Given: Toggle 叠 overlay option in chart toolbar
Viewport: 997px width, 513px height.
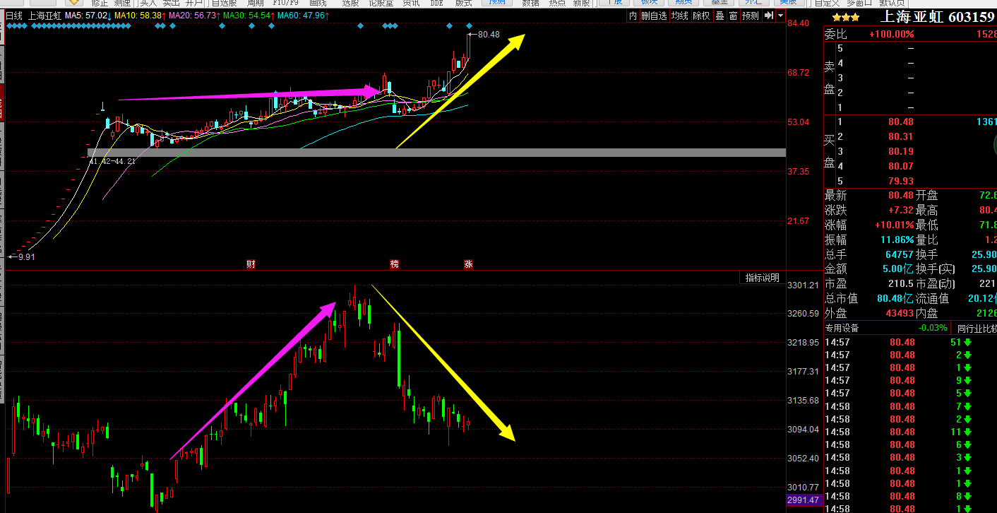Looking at the screenshot, I should pos(720,16).
